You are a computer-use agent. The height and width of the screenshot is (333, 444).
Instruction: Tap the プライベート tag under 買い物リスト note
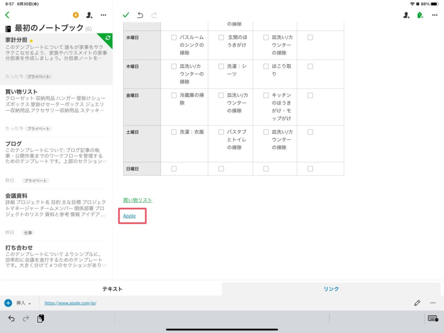(x=39, y=128)
